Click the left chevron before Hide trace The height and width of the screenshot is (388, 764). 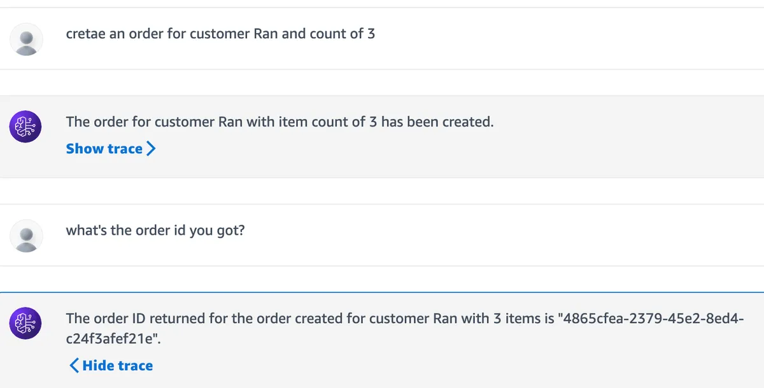pos(74,366)
